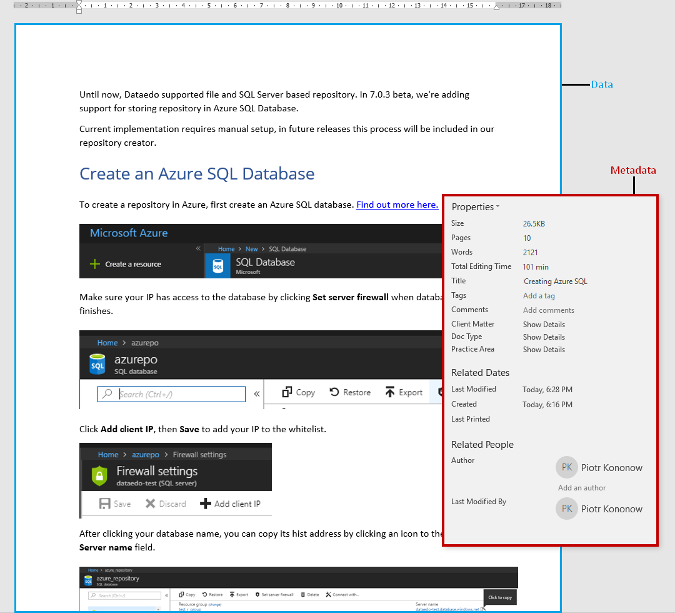Open the Properties dropdown in the metadata panel
The image size is (675, 613).
click(x=476, y=207)
